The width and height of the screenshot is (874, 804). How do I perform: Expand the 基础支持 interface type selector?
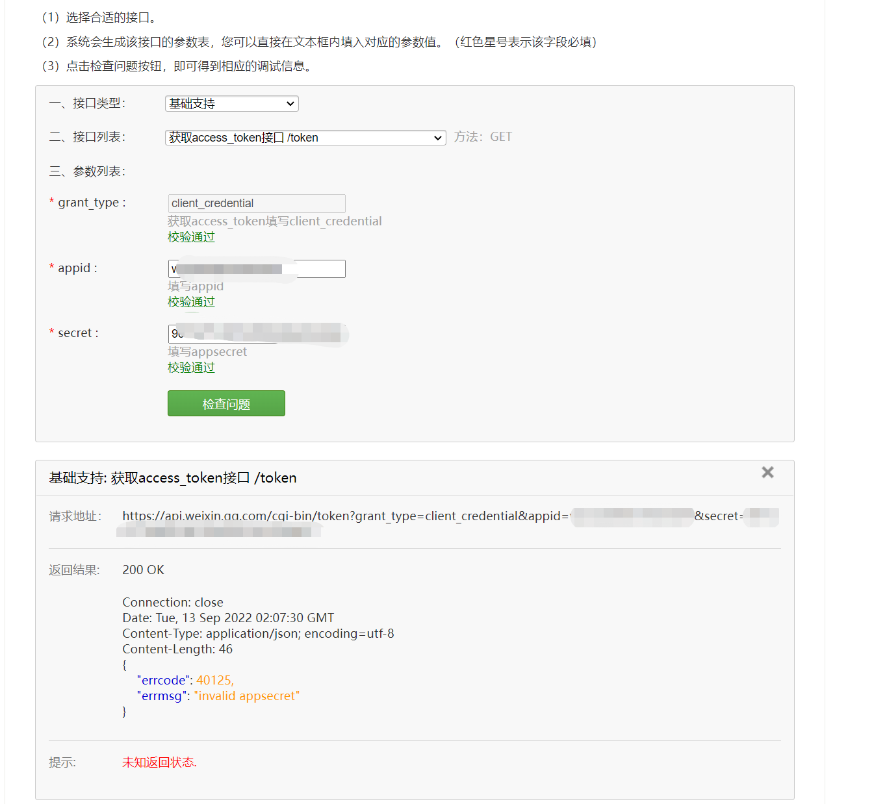coord(231,103)
